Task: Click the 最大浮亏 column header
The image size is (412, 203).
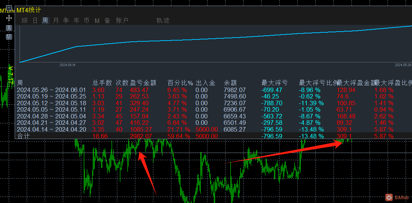Action: click(274, 83)
